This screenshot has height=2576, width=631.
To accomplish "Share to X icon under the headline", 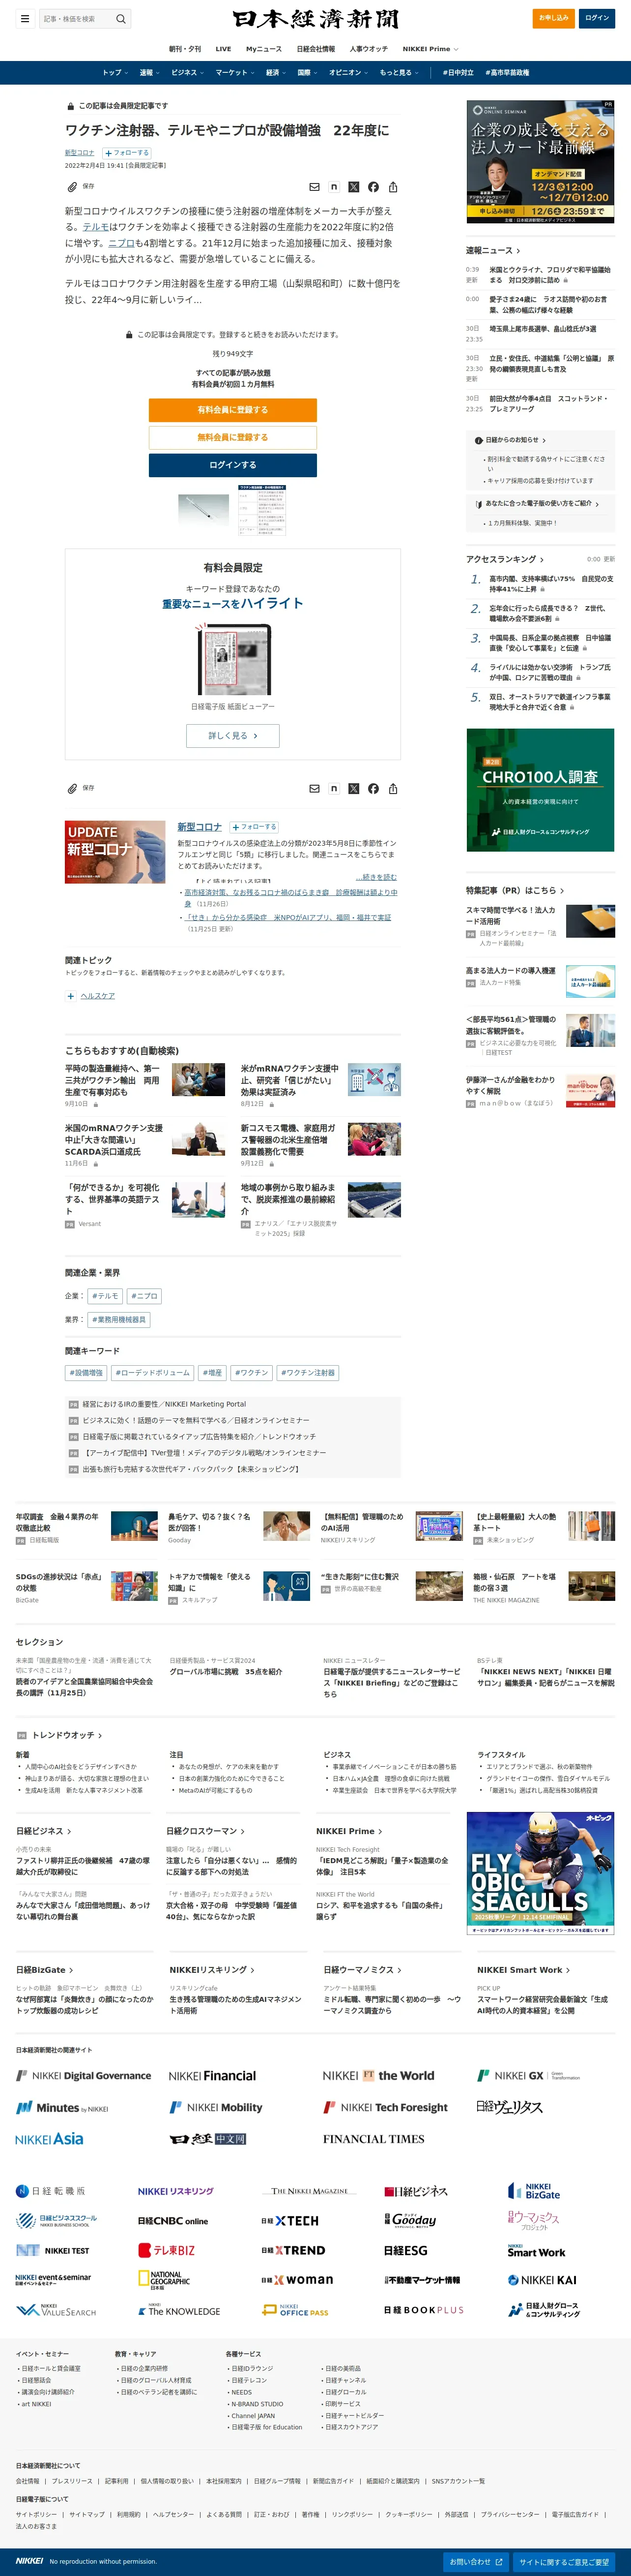I will coord(353,187).
